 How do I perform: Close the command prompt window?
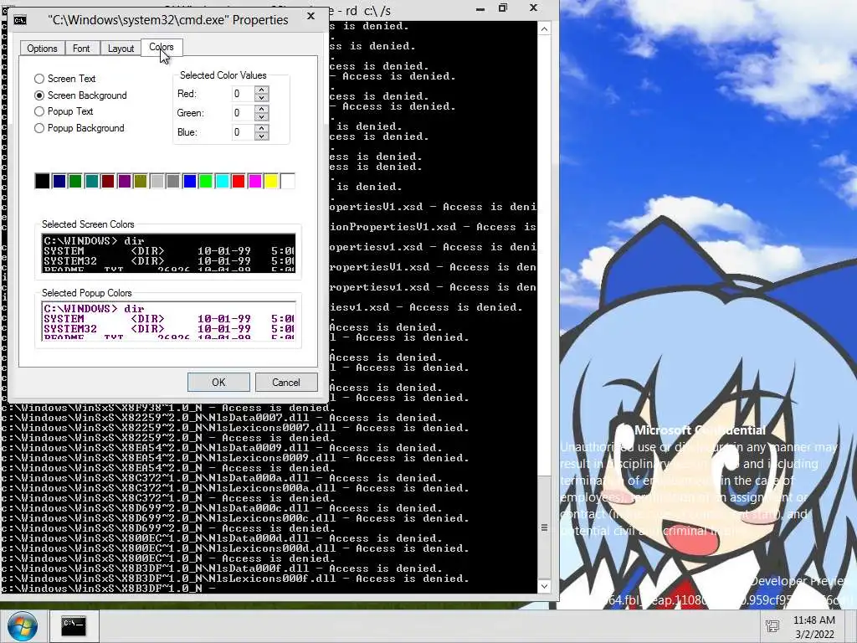coord(533,8)
